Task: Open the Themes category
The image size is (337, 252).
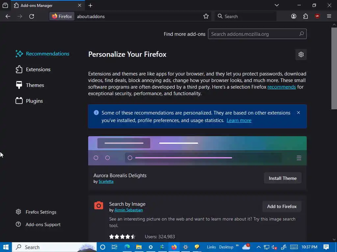Action: (30, 85)
